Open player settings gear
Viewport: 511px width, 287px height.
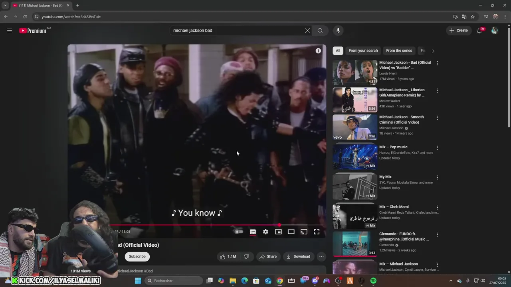pos(265,232)
